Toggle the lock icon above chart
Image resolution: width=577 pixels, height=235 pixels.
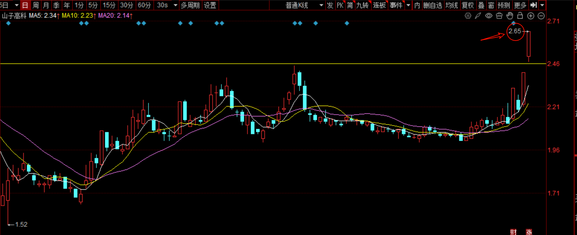click(x=520, y=16)
